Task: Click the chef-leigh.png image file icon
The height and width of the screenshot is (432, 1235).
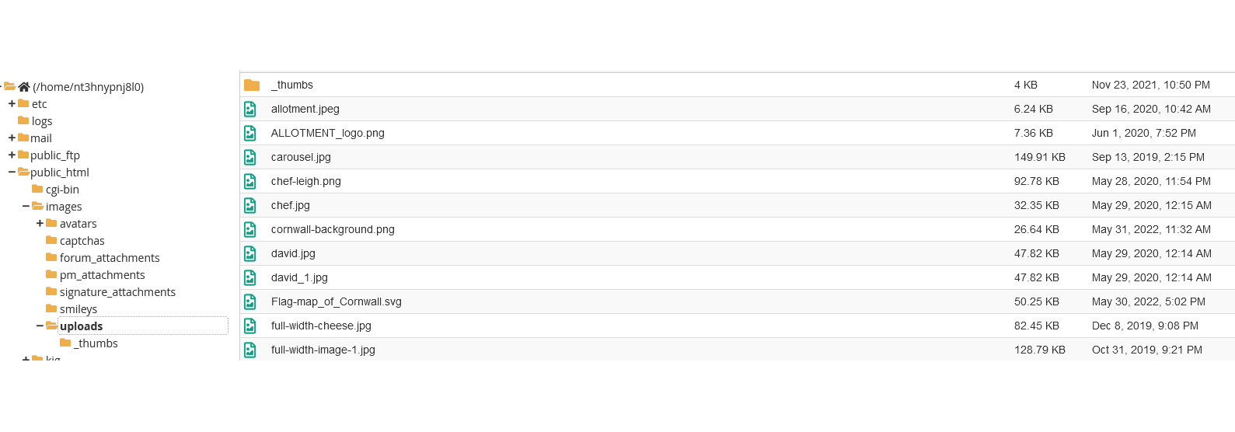Action: tap(250, 182)
